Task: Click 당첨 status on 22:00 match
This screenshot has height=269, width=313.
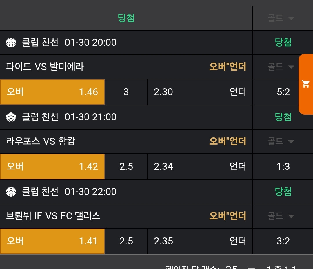Action: (x=283, y=192)
